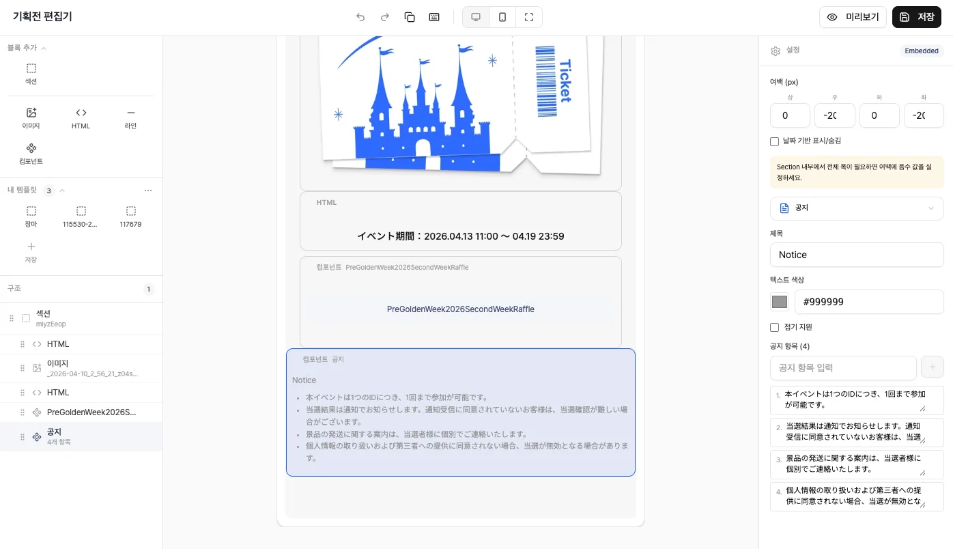Click the 내 템플릿 count badge 3
The width and height of the screenshot is (953, 549).
tap(48, 191)
